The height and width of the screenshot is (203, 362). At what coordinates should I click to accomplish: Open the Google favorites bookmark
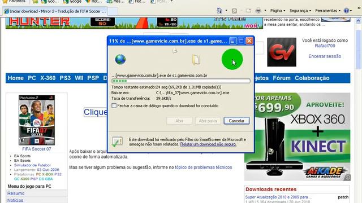click(x=72, y=1)
